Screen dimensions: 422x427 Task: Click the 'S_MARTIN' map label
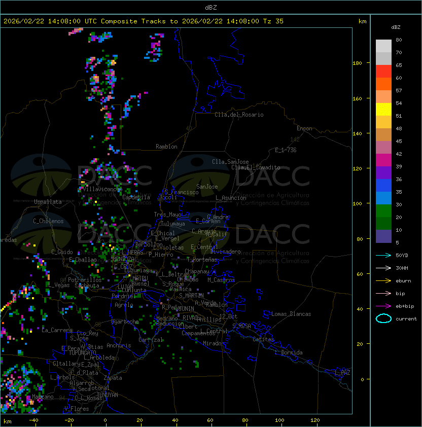(191, 296)
